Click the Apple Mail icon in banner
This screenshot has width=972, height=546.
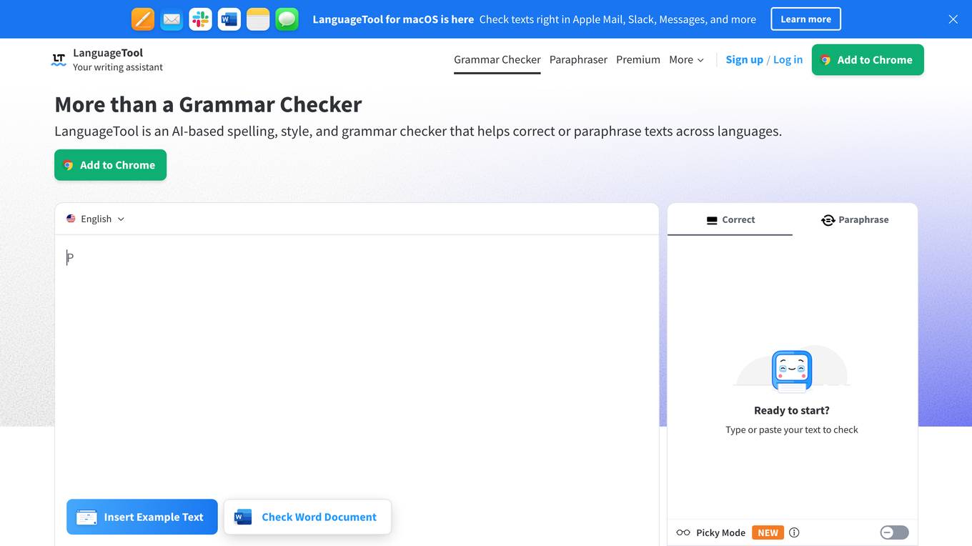point(172,19)
